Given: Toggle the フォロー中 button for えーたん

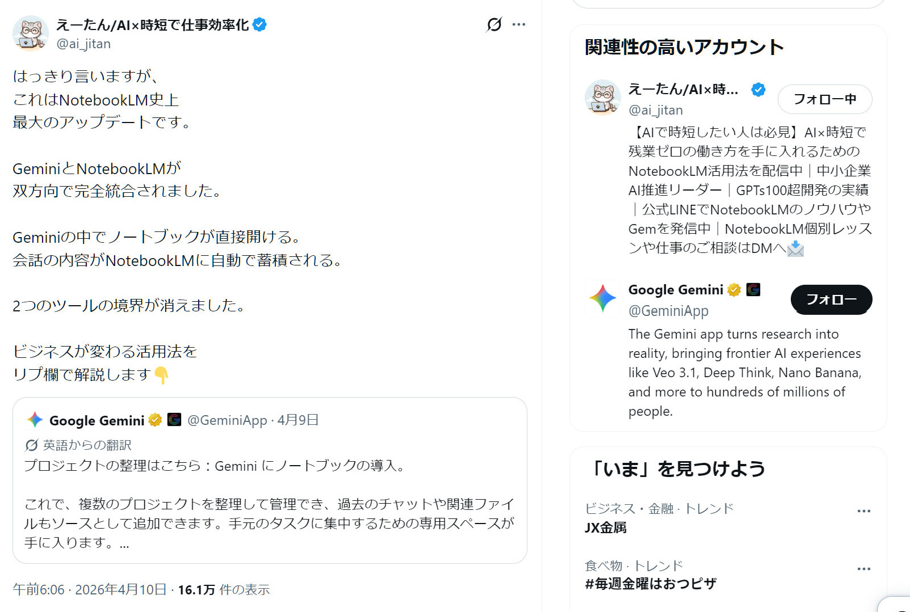Looking at the screenshot, I should coord(824,99).
